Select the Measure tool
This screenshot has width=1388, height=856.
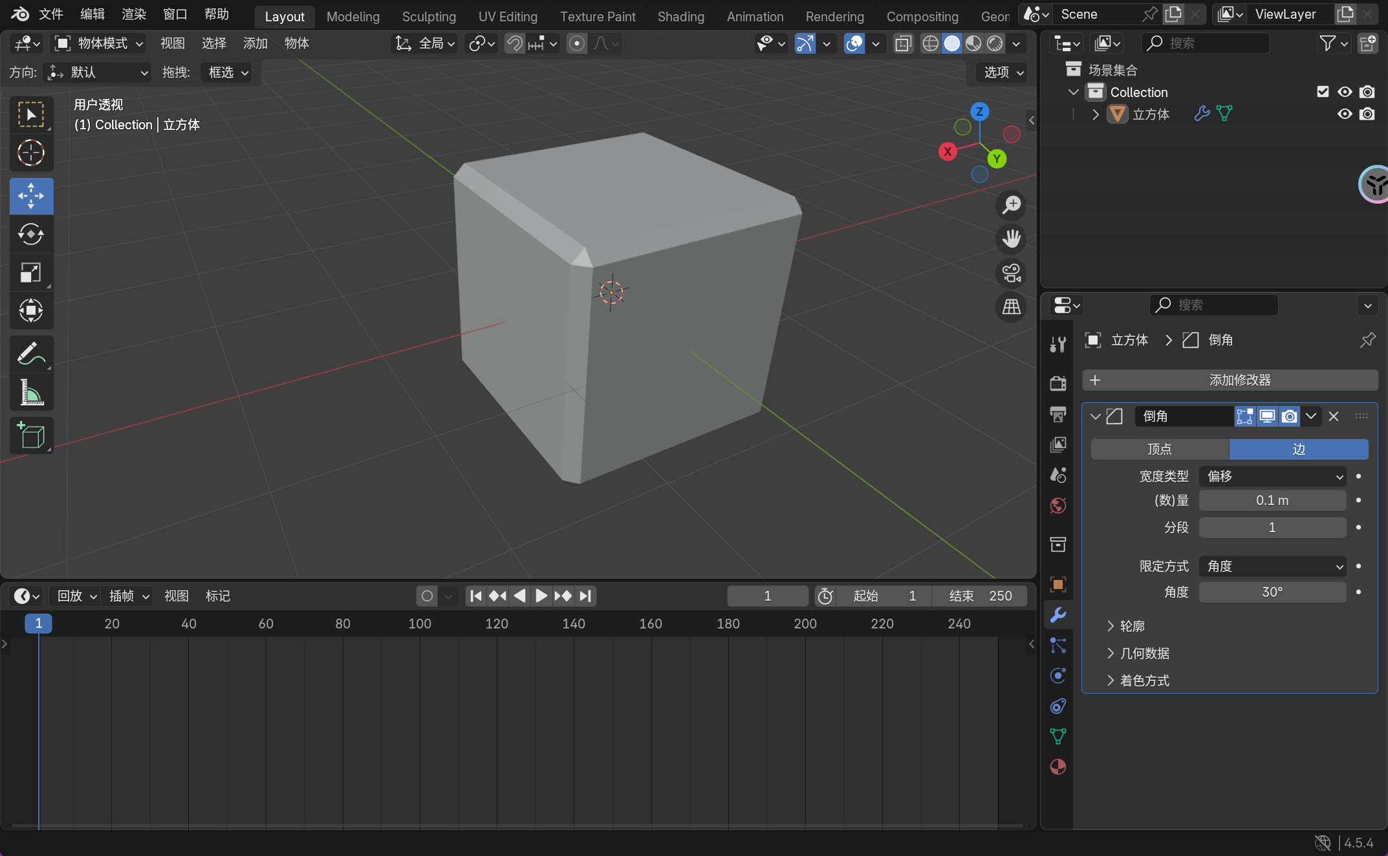(31, 392)
